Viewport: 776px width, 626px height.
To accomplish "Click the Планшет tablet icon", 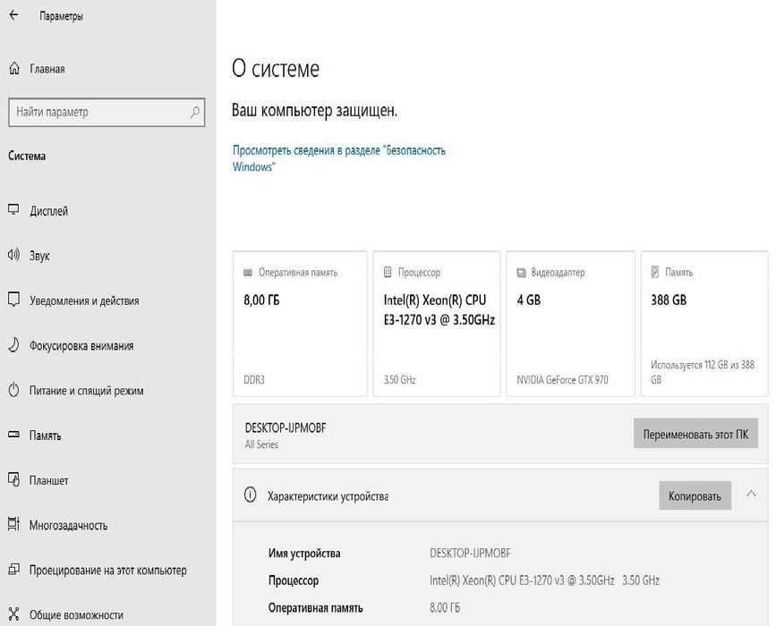I will click(x=13, y=479).
